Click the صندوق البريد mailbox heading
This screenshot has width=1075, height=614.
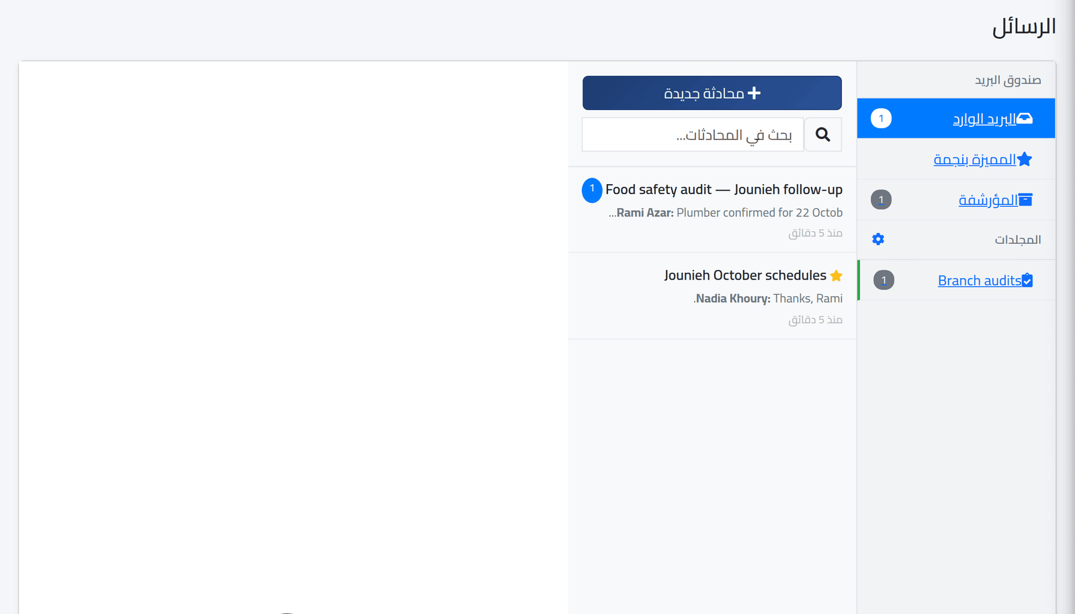coord(1008,80)
